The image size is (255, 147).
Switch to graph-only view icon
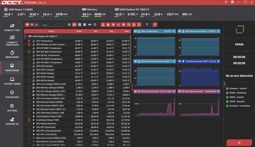[x=37, y=25]
